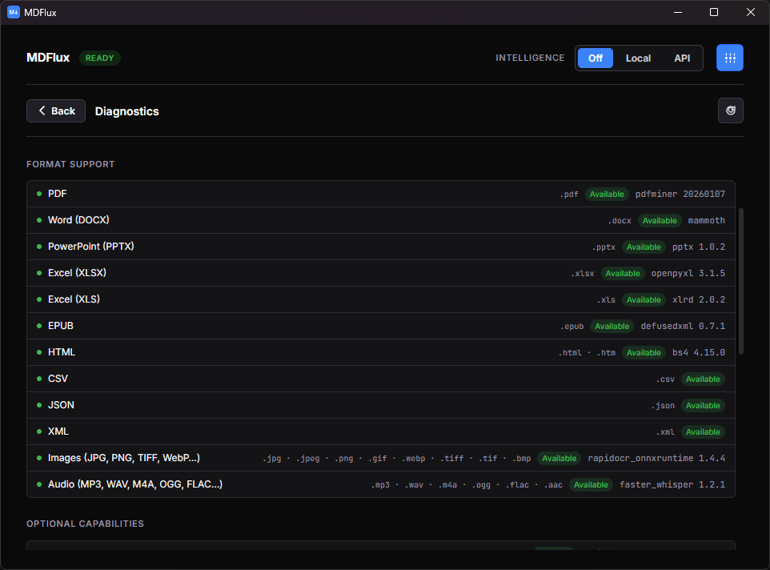The width and height of the screenshot is (770, 570).
Task: Select the EPUB format row
Action: [381, 326]
